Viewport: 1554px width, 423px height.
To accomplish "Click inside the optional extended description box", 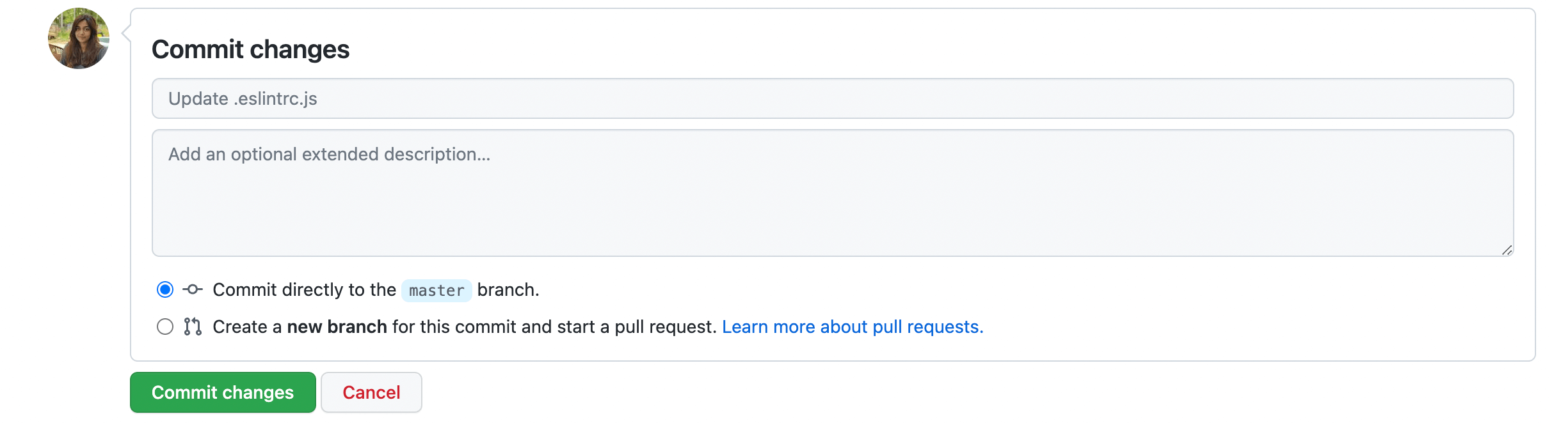I will [x=833, y=193].
